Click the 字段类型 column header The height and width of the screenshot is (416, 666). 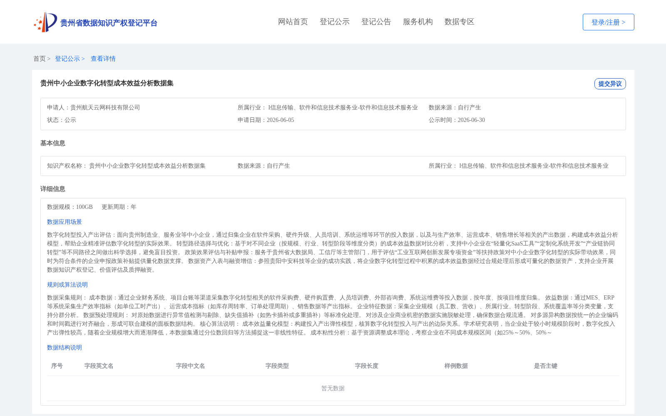pos(277,366)
